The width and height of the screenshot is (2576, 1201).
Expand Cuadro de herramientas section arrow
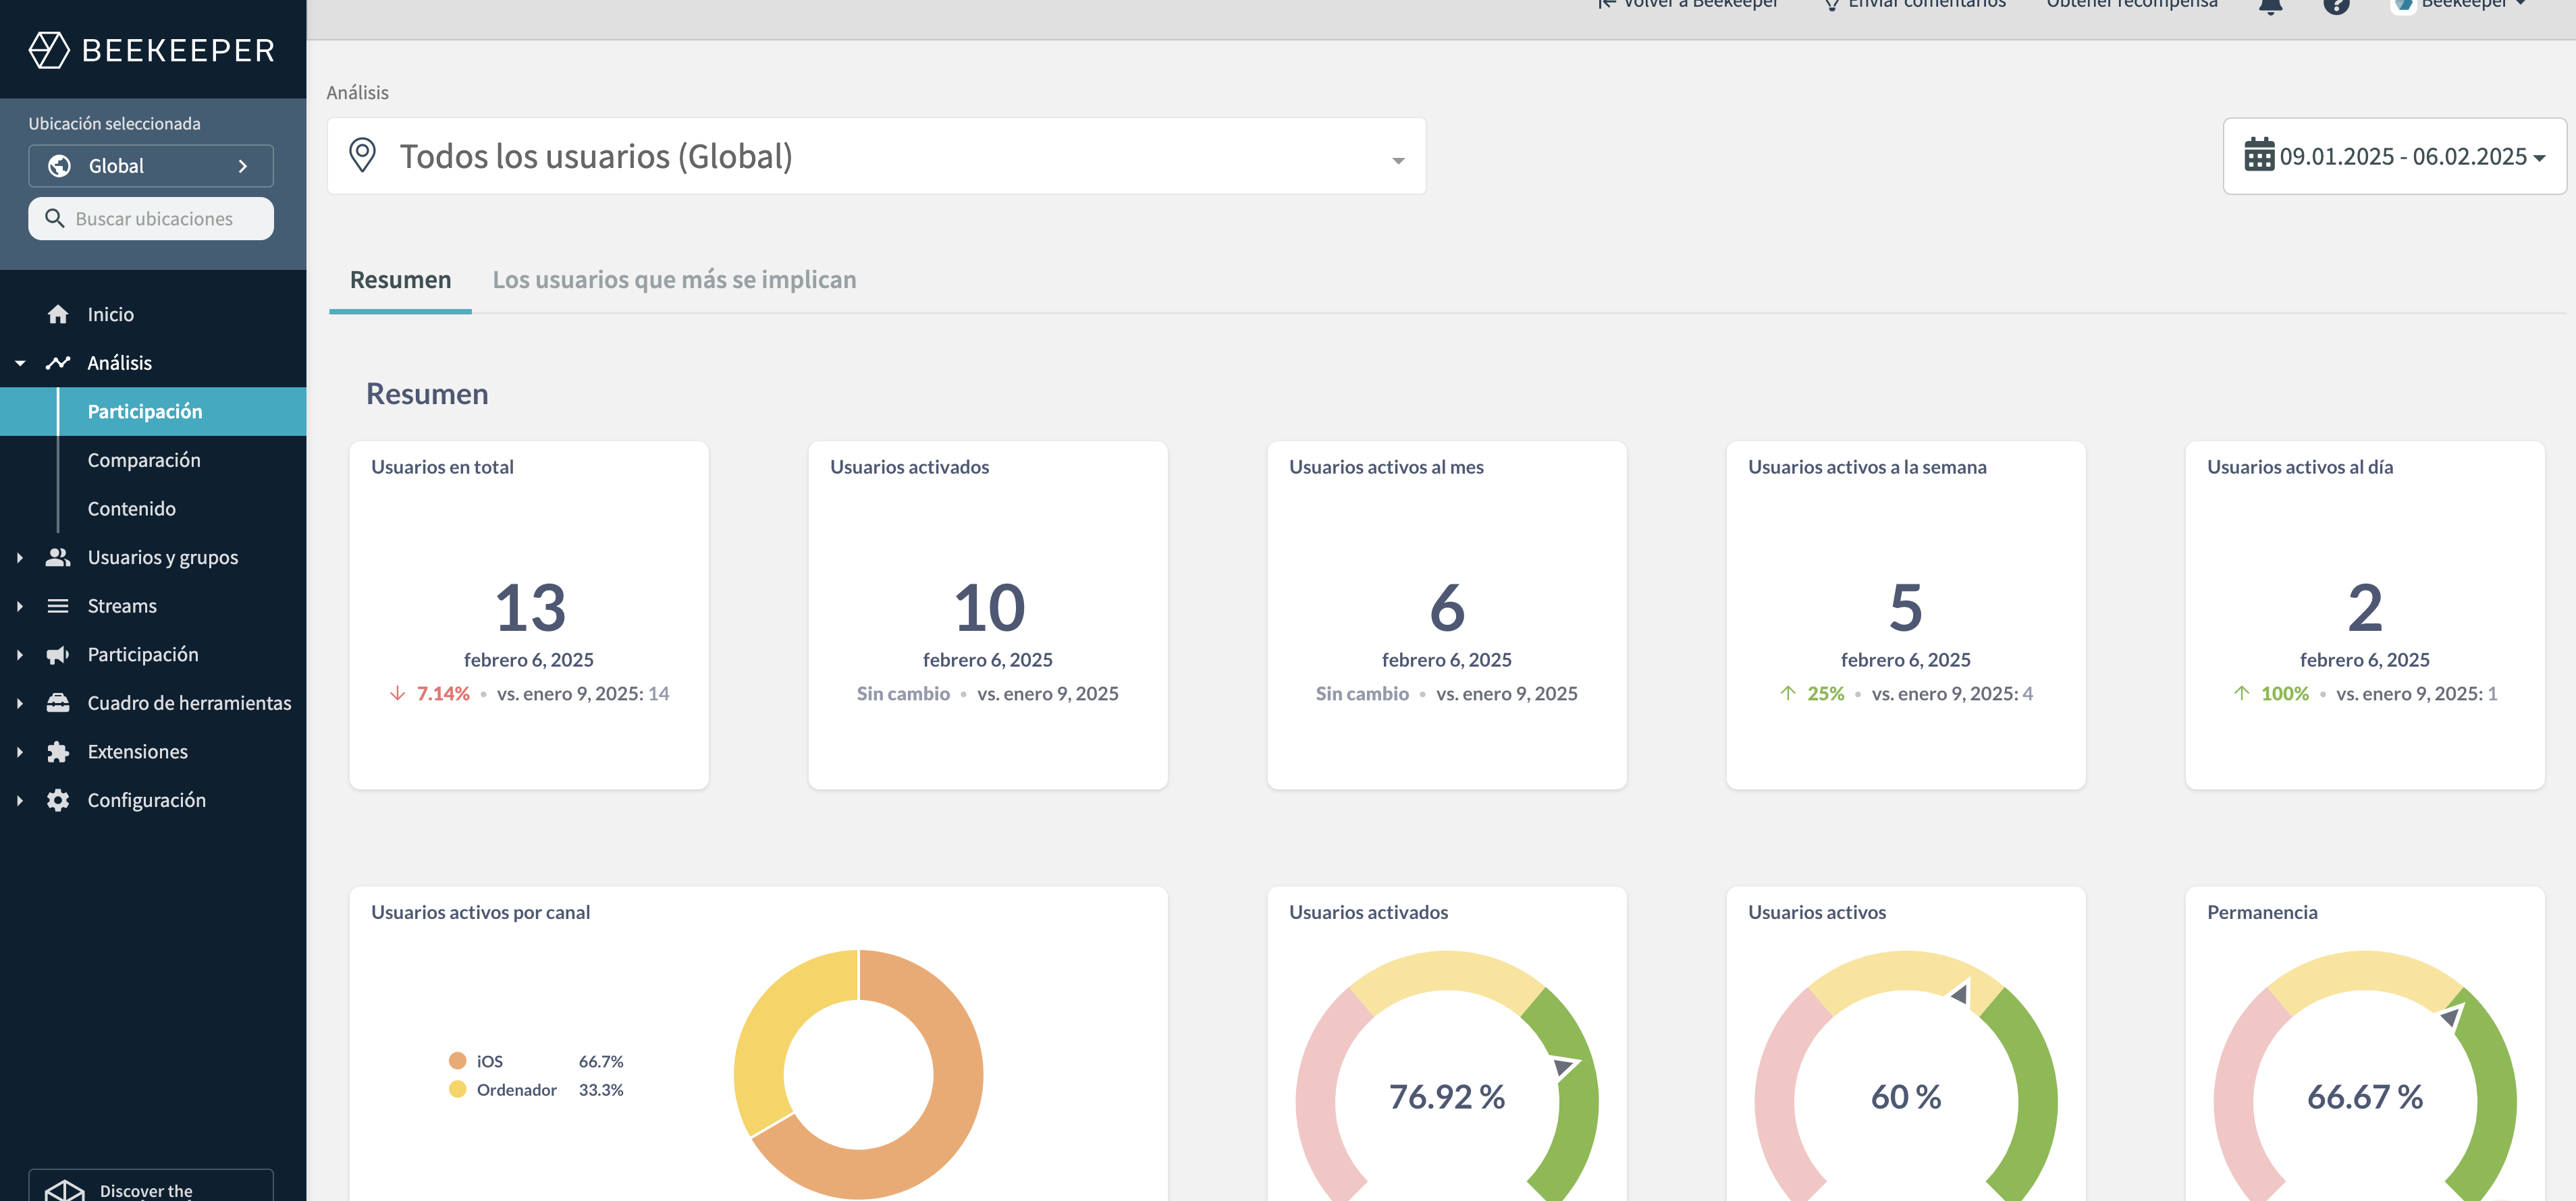point(20,704)
